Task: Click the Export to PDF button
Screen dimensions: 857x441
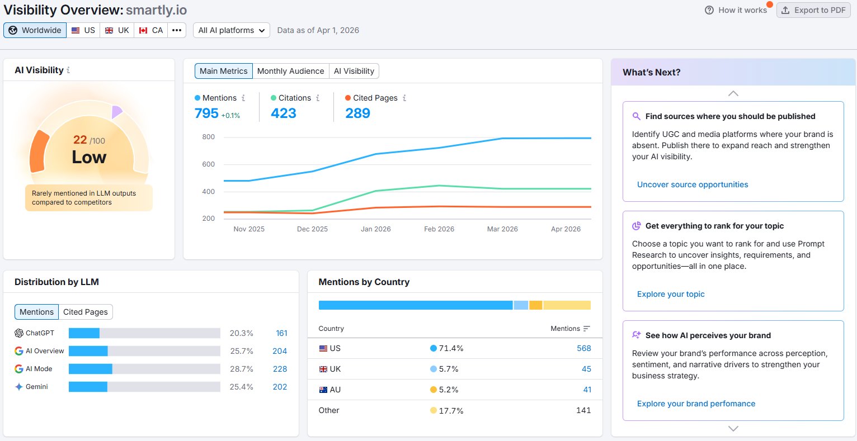Action: coord(813,10)
